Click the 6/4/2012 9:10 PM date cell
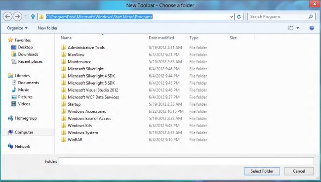 (164, 139)
